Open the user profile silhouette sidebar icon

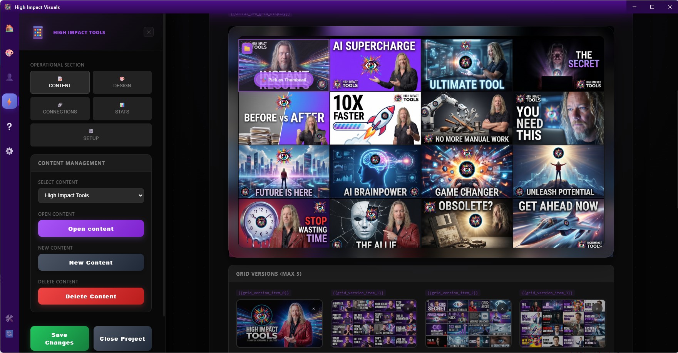coord(9,77)
